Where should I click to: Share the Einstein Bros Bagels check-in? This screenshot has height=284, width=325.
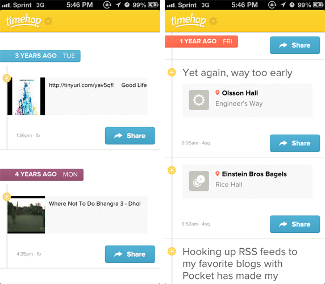[x=295, y=224]
